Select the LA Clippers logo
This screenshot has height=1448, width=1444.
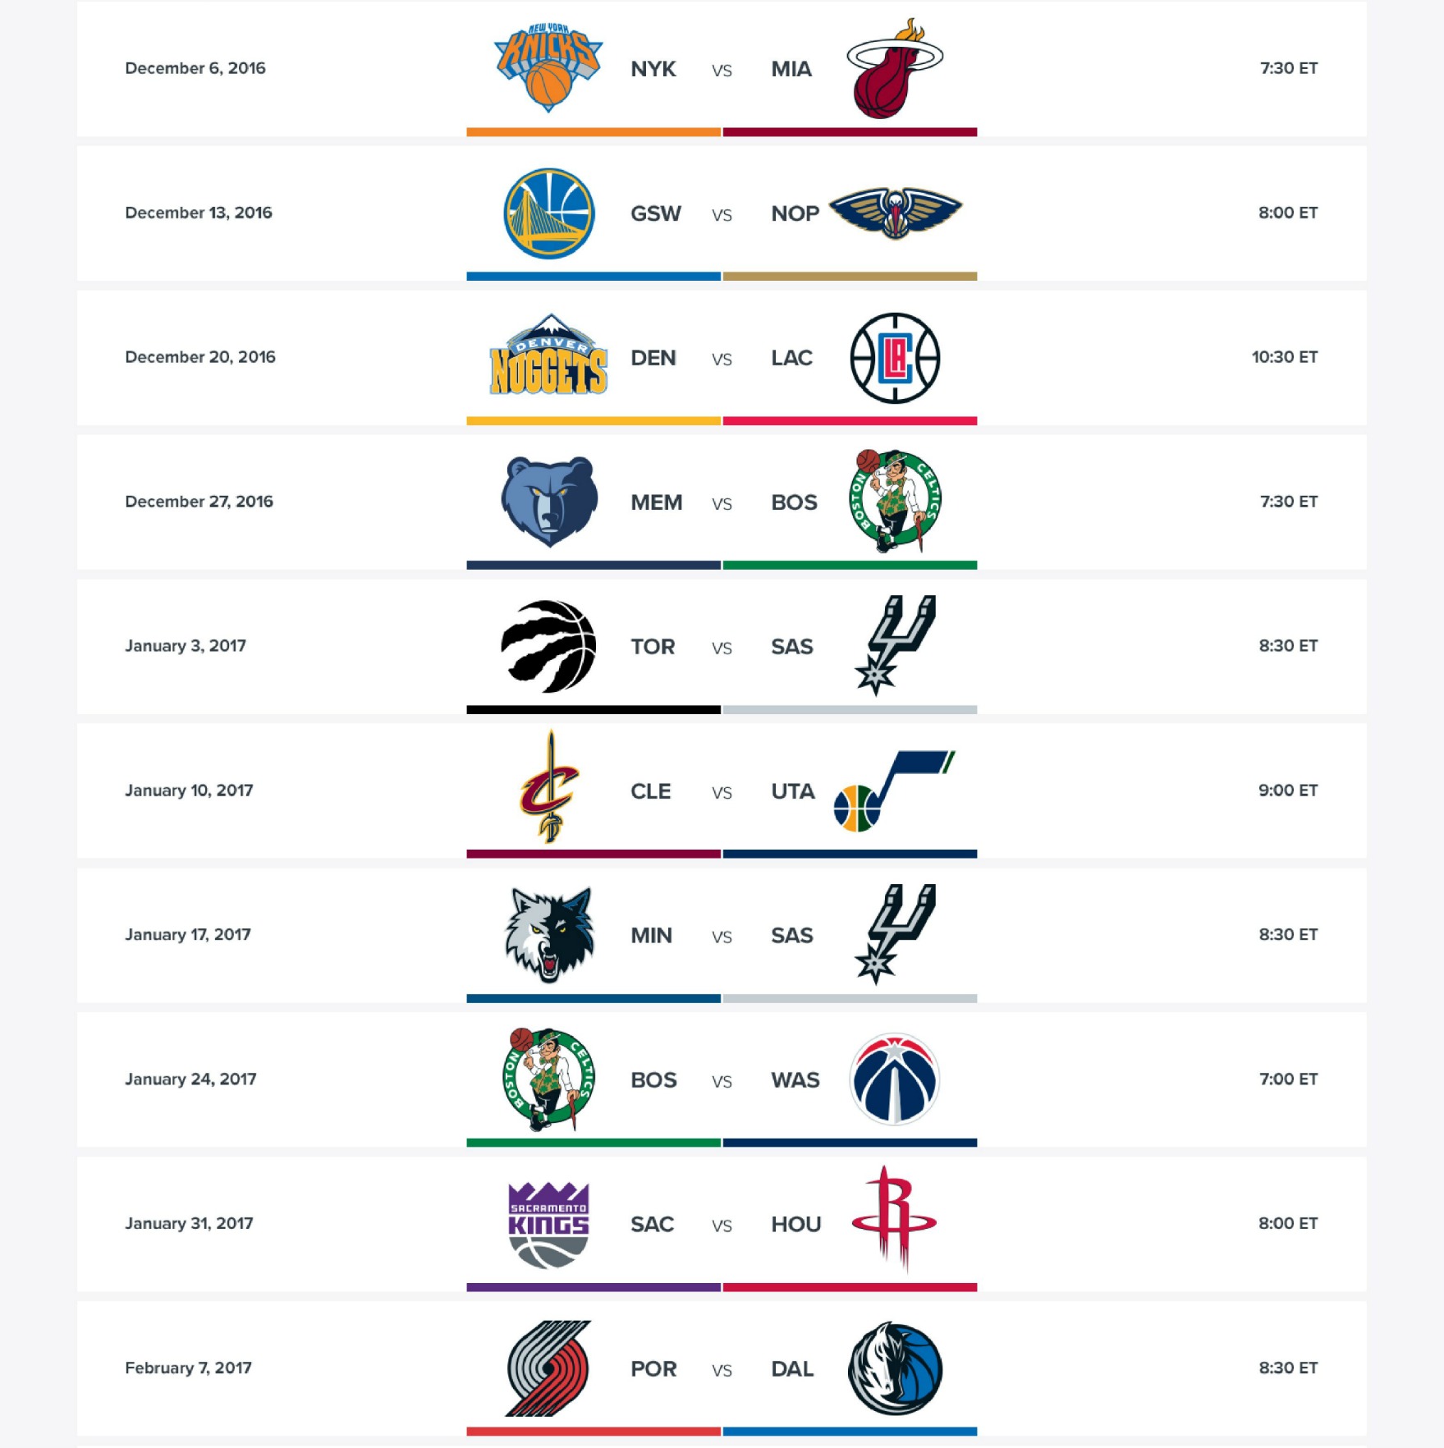click(x=895, y=358)
